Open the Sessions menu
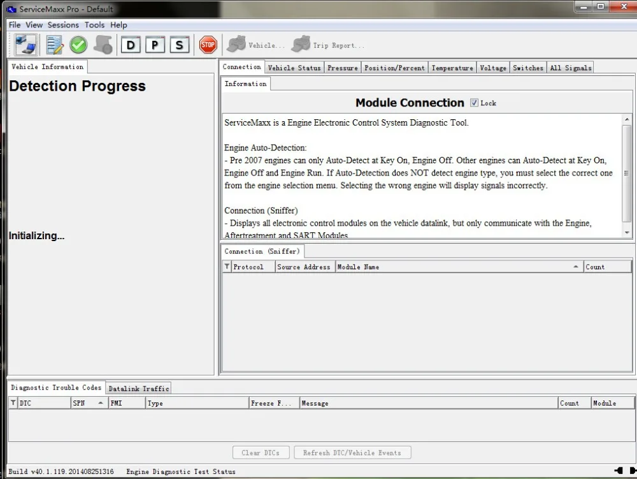 pyautogui.click(x=63, y=25)
